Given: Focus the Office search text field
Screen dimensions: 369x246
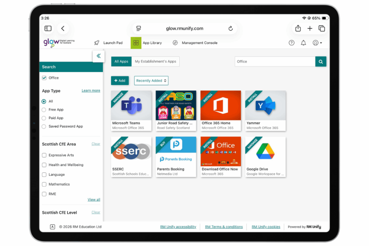Looking at the screenshot, I should [x=275, y=62].
